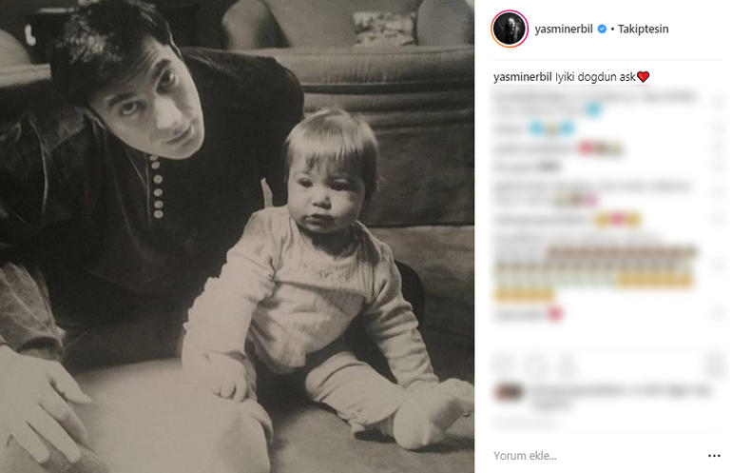This screenshot has width=732, height=473.
Task: Select the blurred comment with three blue emojis
Action: [x=534, y=128]
